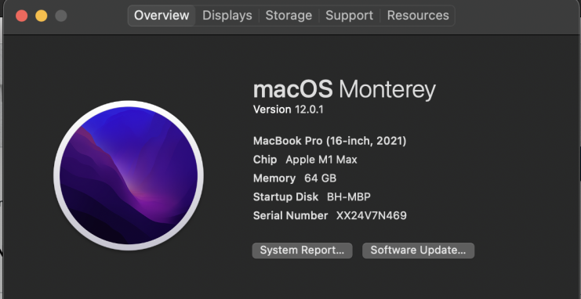Click the Software Update button
The height and width of the screenshot is (299, 581).
419,250
